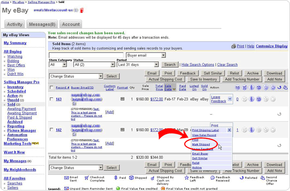
Task: Click the relist arrow icon under record 142
Action: (279, 145)
